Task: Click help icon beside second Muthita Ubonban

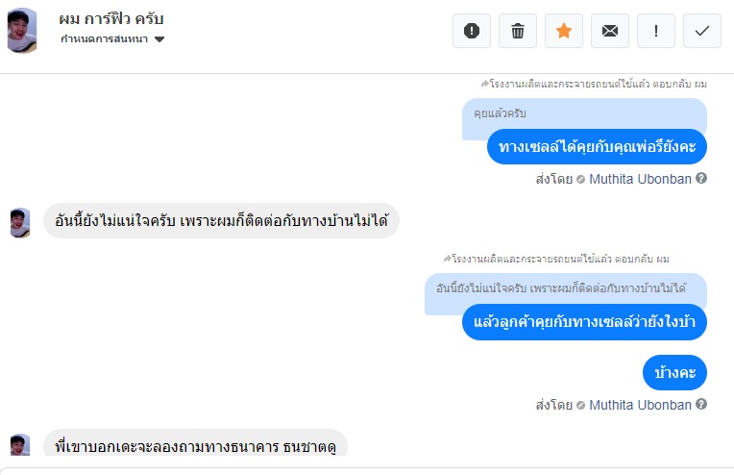Action: (x=701, y=405)
